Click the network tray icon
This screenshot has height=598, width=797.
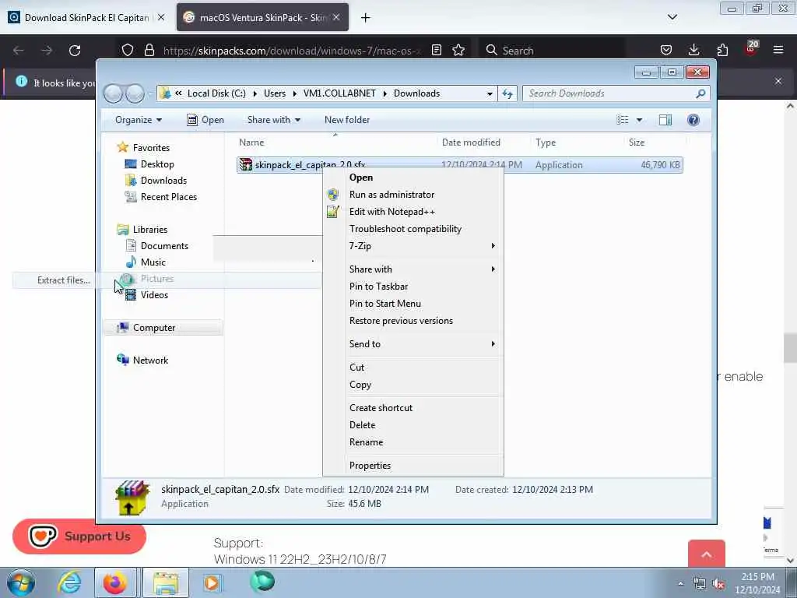click(x=700, y=584)
